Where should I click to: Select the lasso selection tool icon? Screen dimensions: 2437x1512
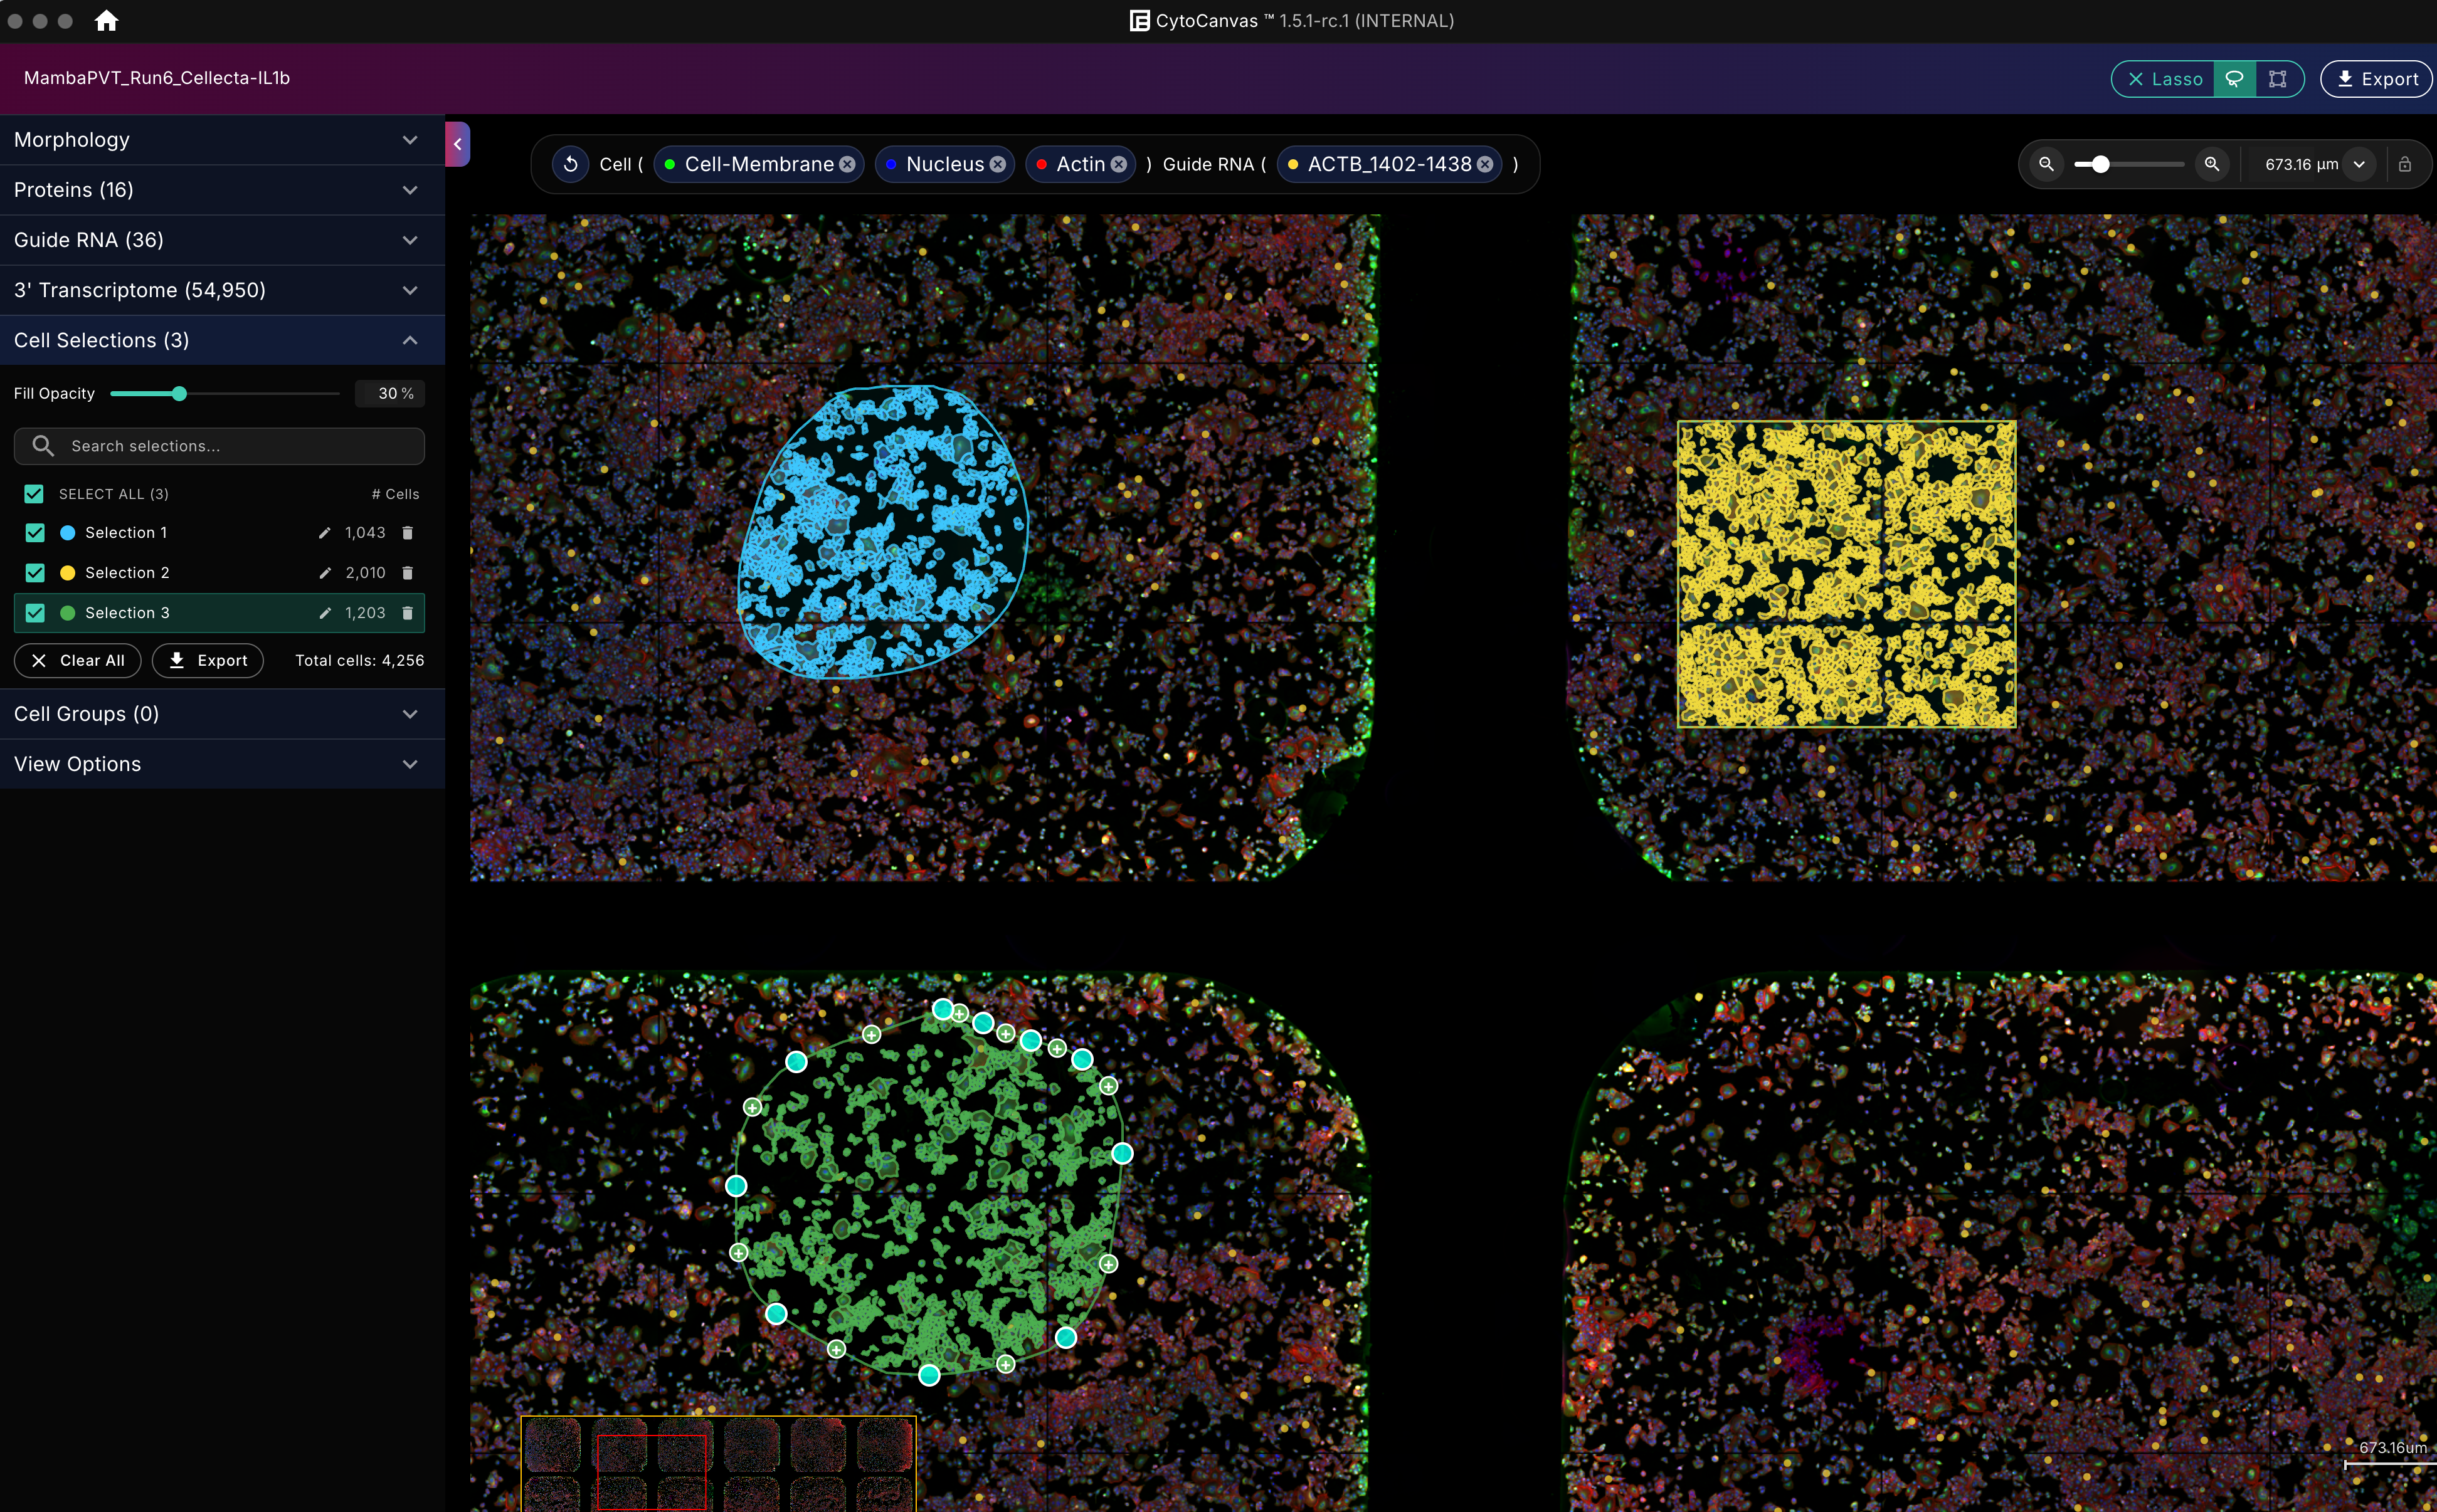pyautogui.click(x=2234, y=79)
